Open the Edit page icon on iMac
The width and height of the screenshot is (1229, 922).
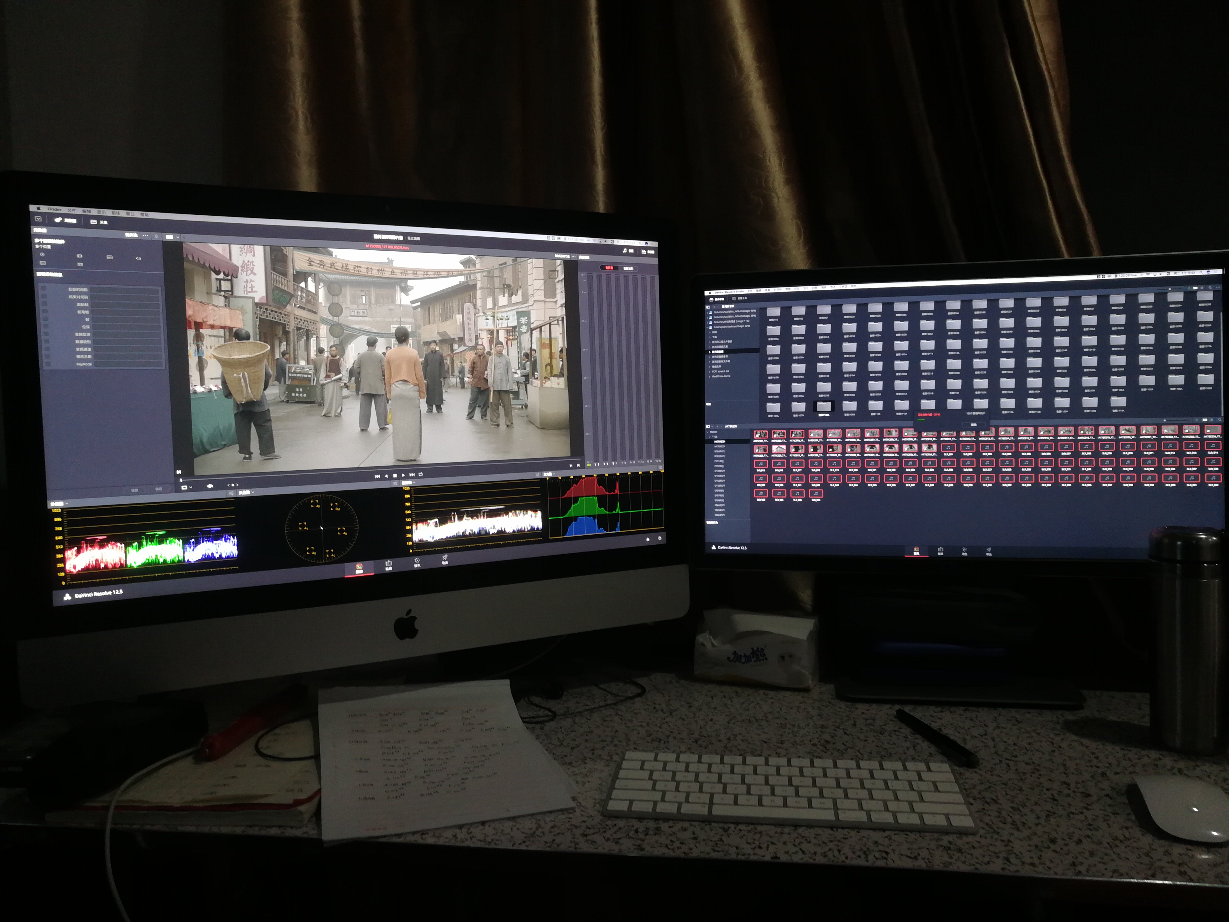point(388,564)
